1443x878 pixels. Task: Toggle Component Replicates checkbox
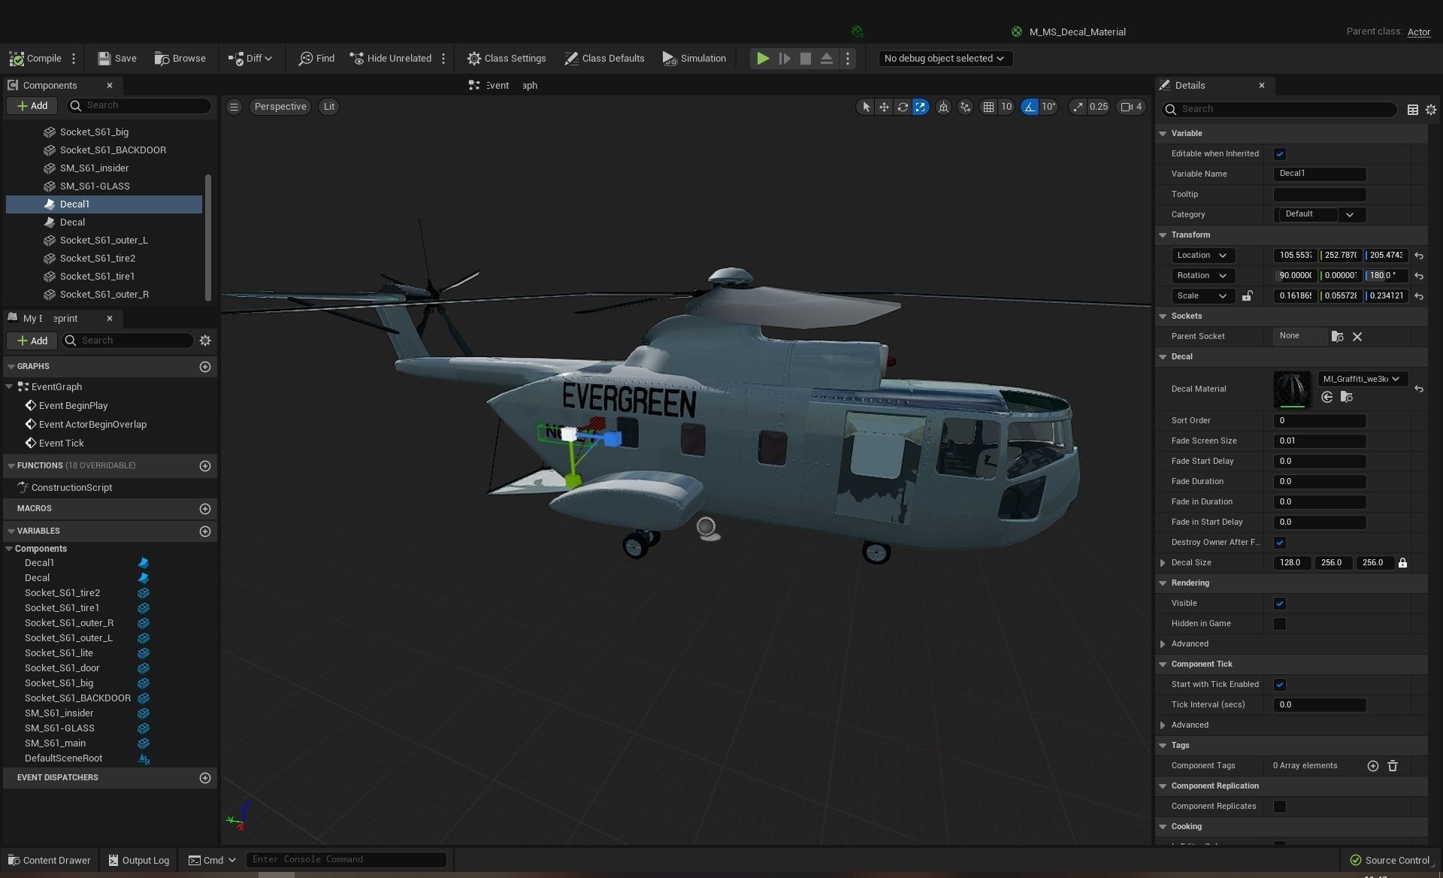click(1279, 807)
